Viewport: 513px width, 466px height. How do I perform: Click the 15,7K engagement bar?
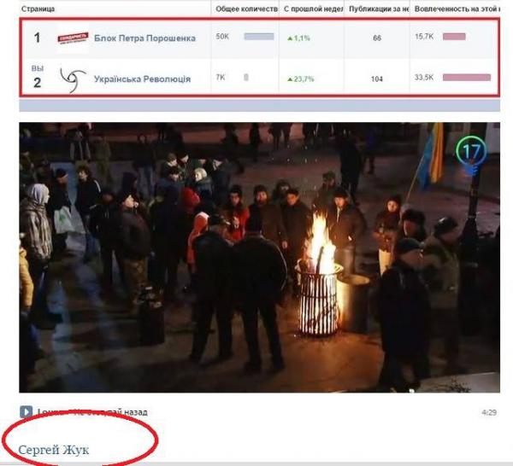[454, 37]
